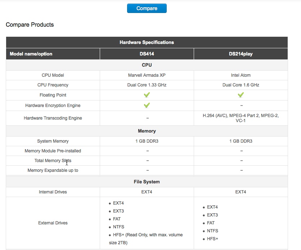Click the Total Memory Slots label
The height and width of the screenshot is (250, 301).
[x=53, y=161]
